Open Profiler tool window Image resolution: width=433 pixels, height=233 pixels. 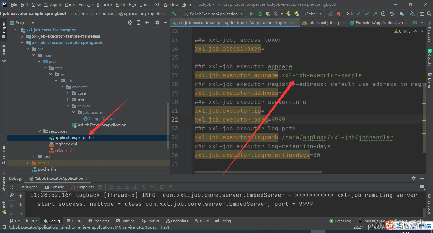[151, 221]
